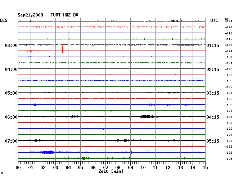
Task: Click the 03 minute axis label
Action: pyautogui.click(x=55, y=168)
